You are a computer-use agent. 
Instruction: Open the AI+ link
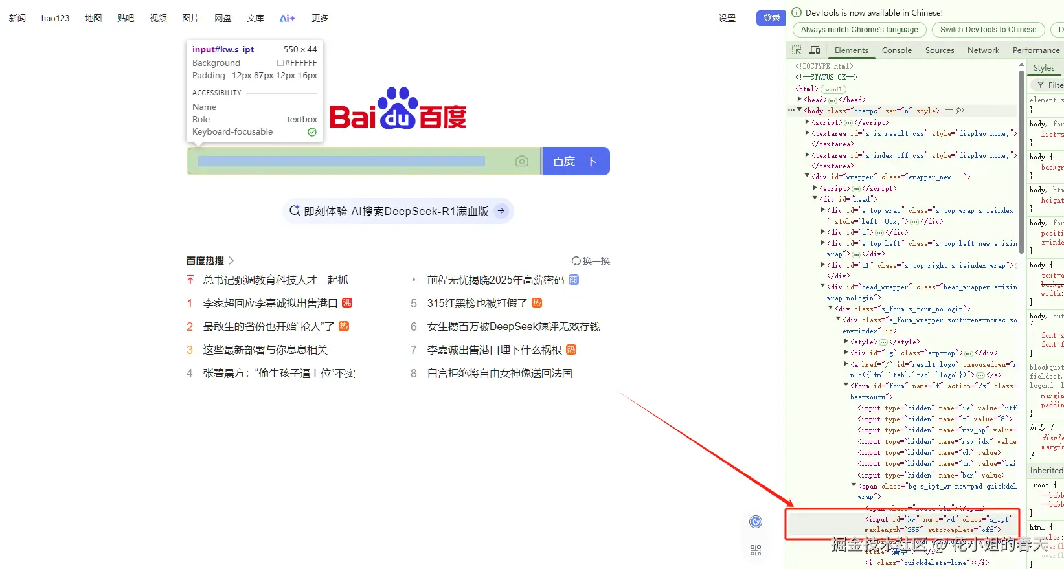coord(288,18)
